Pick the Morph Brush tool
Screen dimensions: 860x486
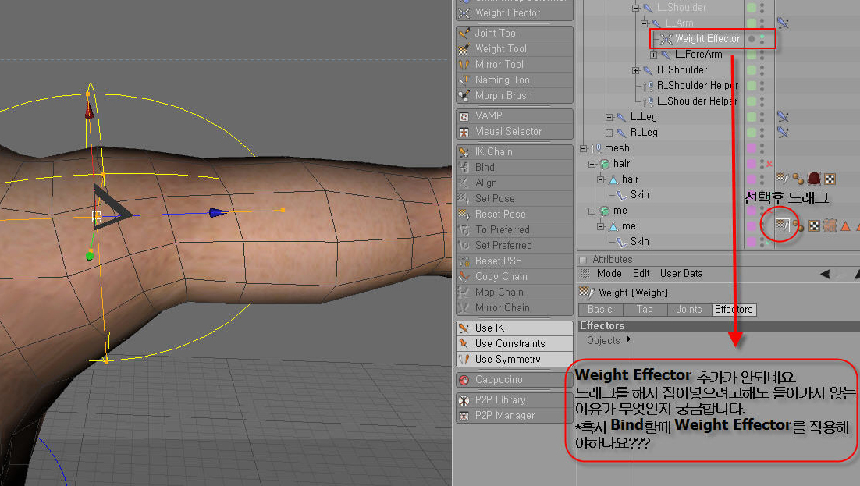point(514,95)
